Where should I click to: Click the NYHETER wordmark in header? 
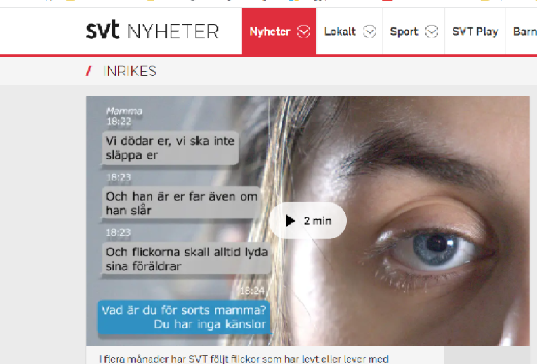point(173,32)
